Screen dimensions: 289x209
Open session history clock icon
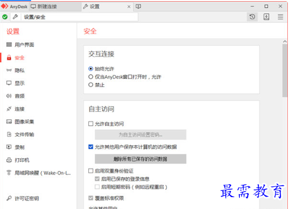pyautogui.click(x=252, y=17)
